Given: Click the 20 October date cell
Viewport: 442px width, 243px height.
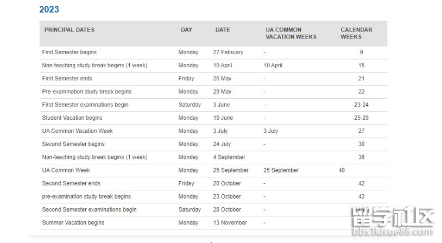Looking at the screenshot, I should (x=227, y=183).
